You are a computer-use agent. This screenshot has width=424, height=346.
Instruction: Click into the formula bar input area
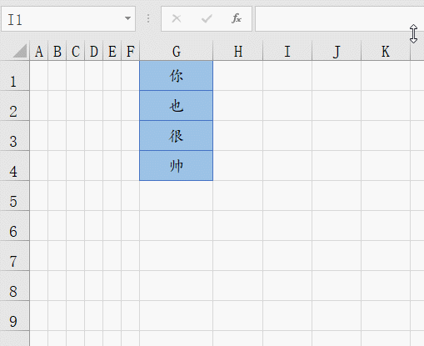tap(339, 19)
